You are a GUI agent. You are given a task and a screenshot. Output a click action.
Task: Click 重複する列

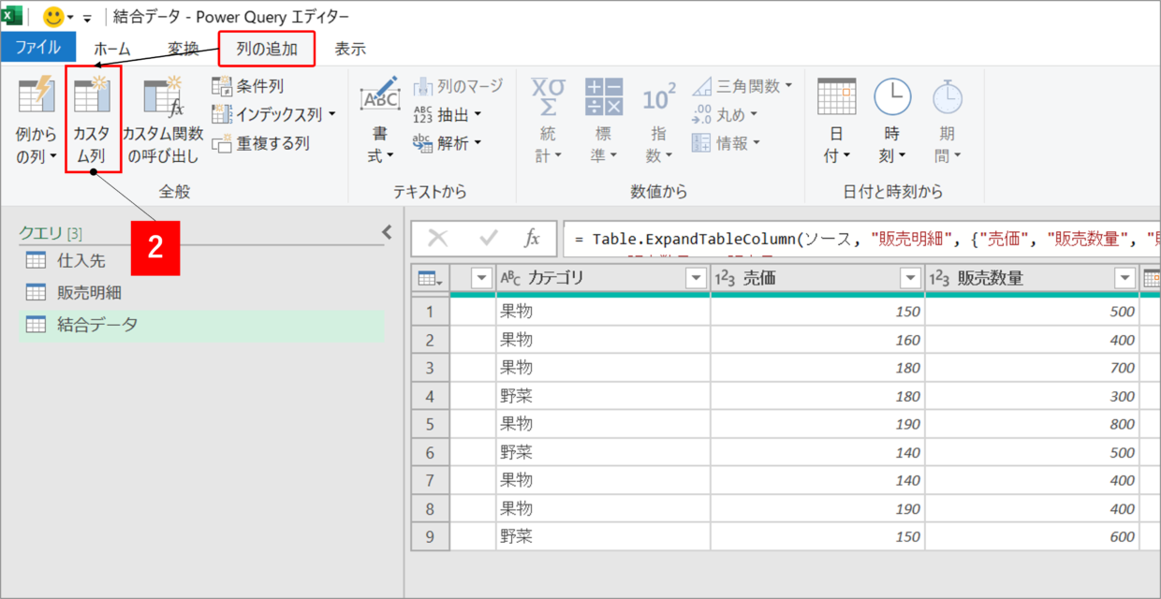261,144
